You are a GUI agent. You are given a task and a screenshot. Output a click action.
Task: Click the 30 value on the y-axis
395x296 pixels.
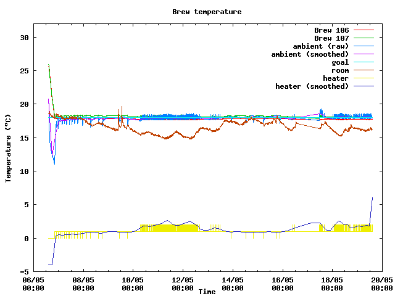pyautogui.click(x=25, y=38)
